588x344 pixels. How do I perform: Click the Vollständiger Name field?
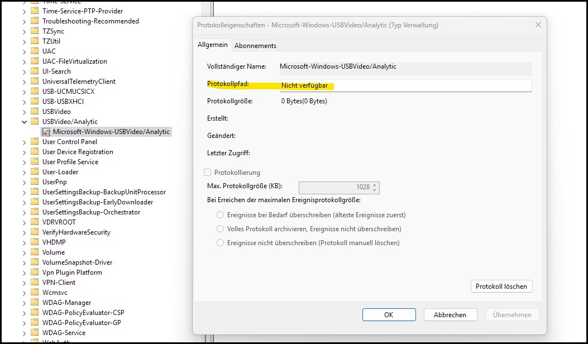[405, 68]
